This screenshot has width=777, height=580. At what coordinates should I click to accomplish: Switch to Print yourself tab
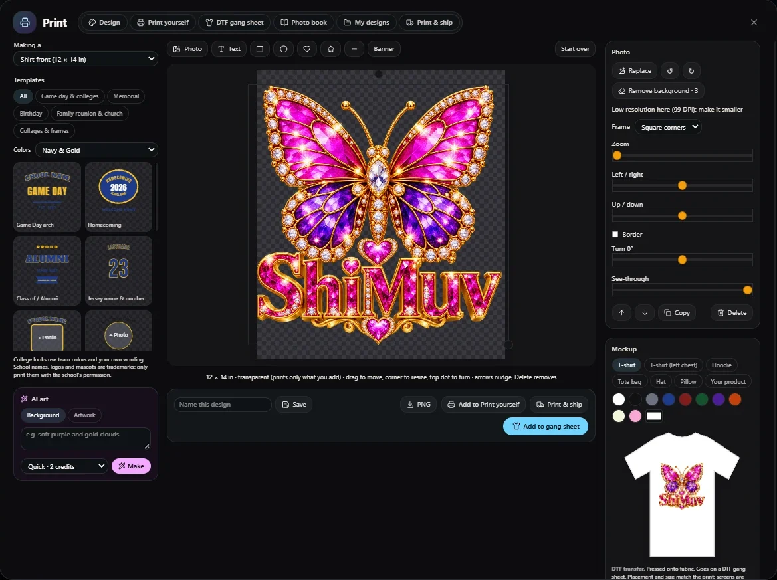point(163,23)
